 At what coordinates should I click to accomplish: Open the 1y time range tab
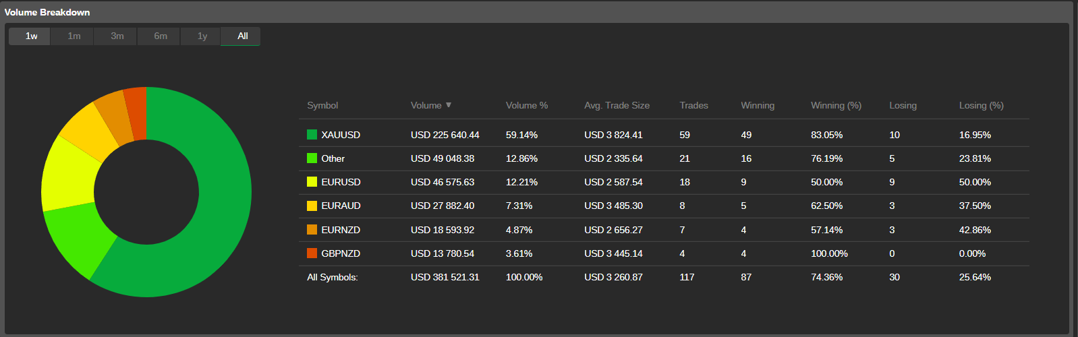pos(202,36)
